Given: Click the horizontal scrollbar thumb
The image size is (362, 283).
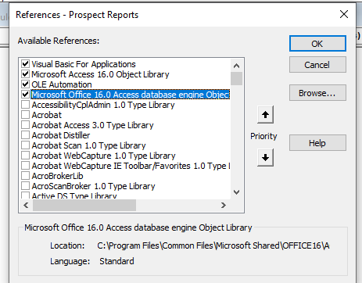Looking at the screenshot, I should coord(84,206).
